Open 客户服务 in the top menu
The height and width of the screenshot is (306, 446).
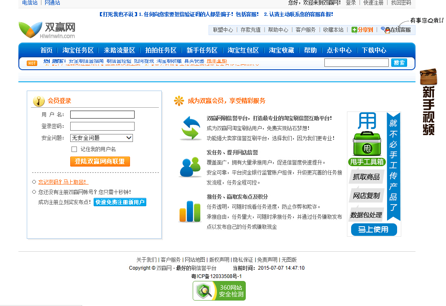(x=306, y=30)
